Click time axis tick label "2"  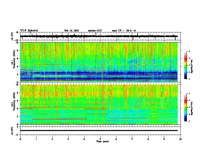tap(52, 139)
